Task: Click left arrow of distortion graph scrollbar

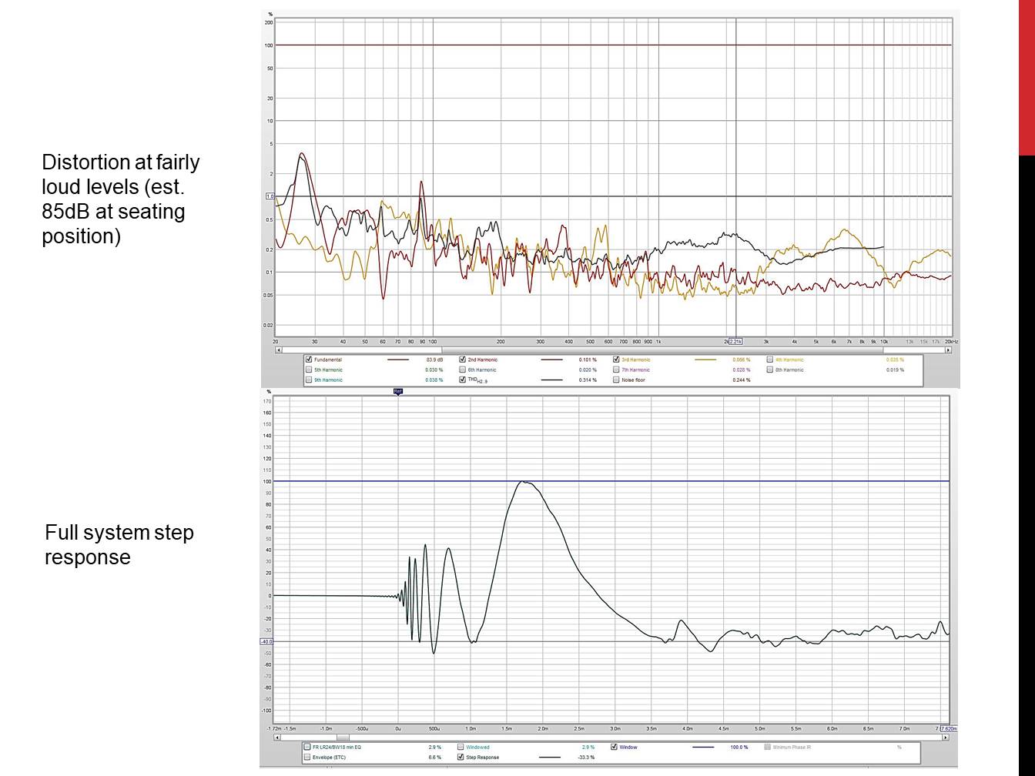Action: click(x=279, y=350)
